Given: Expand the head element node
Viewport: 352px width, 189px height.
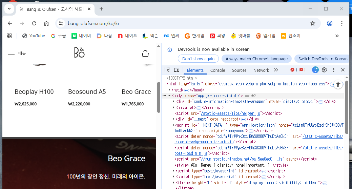Looking at the screenshot, I should click(x=169, y=90).
